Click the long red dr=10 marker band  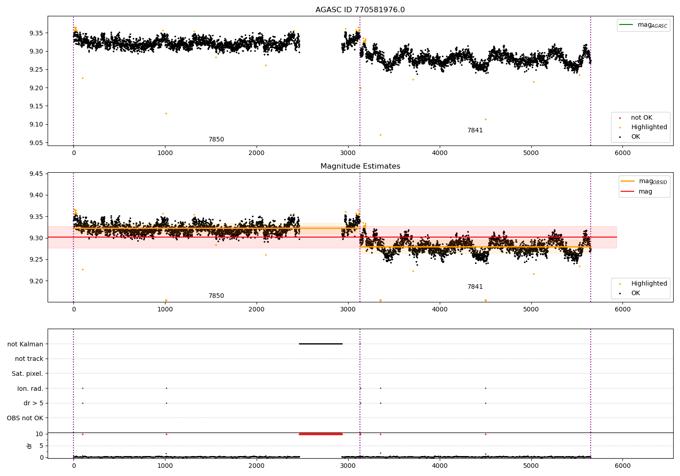point(321,434)
